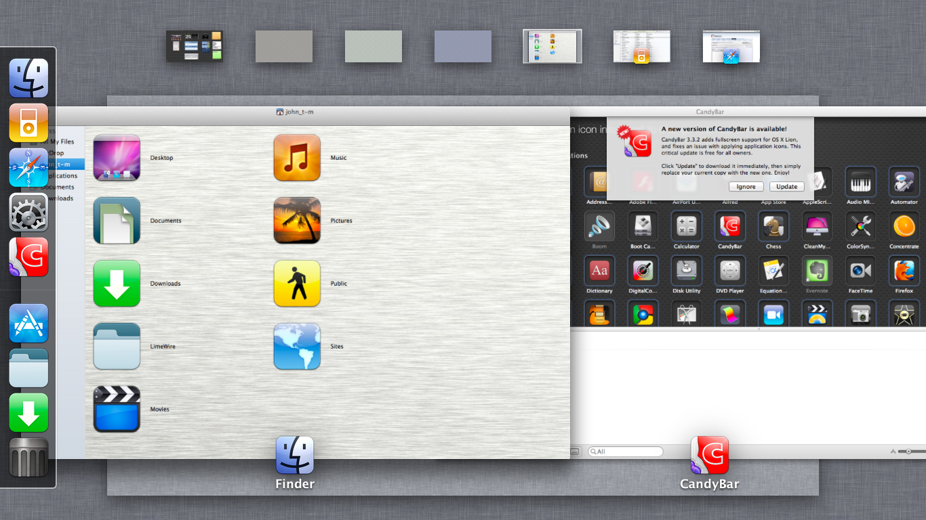This screenshot has width=926, height=520.
Task: Select the Equation editor icon in CandyBar
Action: click(x=773, y=271)
